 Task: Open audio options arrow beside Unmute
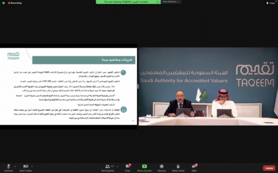click(x=15, y=166)
